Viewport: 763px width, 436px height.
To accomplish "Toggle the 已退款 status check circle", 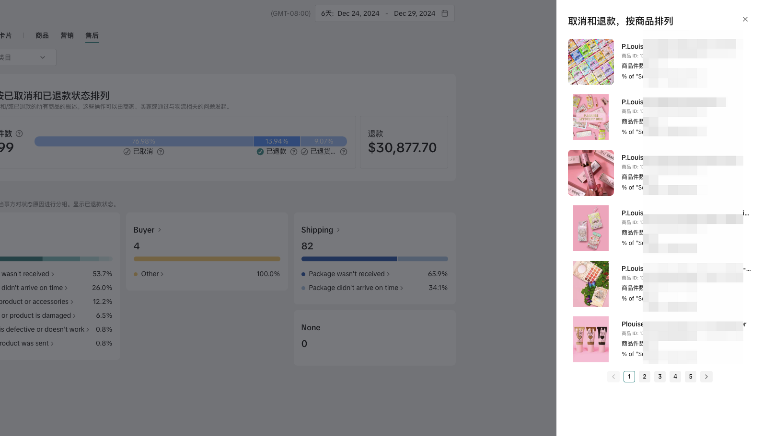I will [260, 152].
